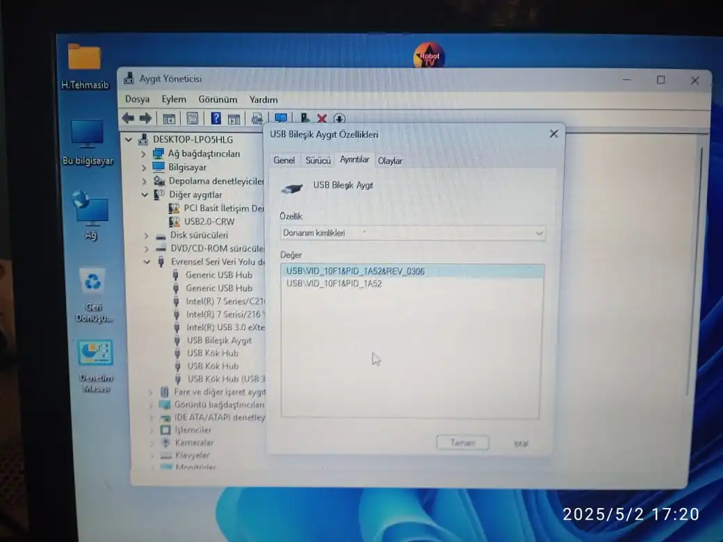The height and width of the screenshot is (542, 723).
Task: Switch to the Ayrıntılar tab
Action: (355, 159)
